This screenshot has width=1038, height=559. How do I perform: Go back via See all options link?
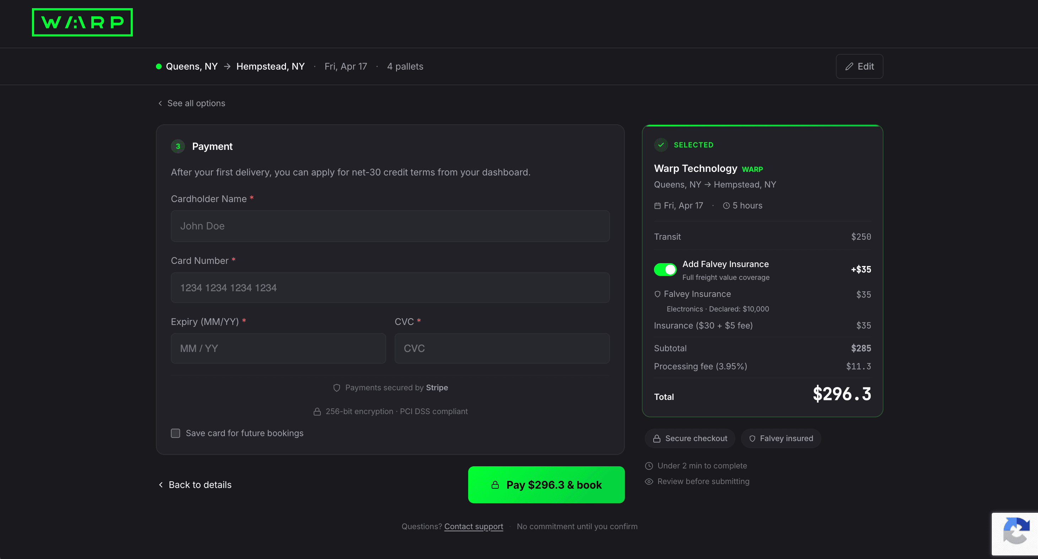[191, 103]
